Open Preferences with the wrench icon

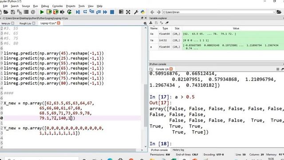136,12
